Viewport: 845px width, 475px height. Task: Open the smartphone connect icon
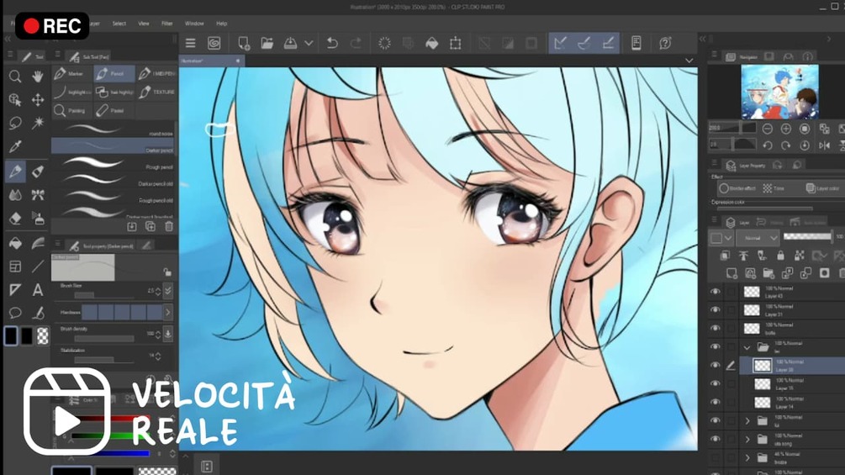[636, 43]
